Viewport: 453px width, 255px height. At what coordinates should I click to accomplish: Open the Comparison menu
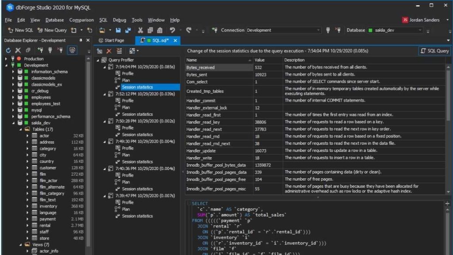pos(81,20)
